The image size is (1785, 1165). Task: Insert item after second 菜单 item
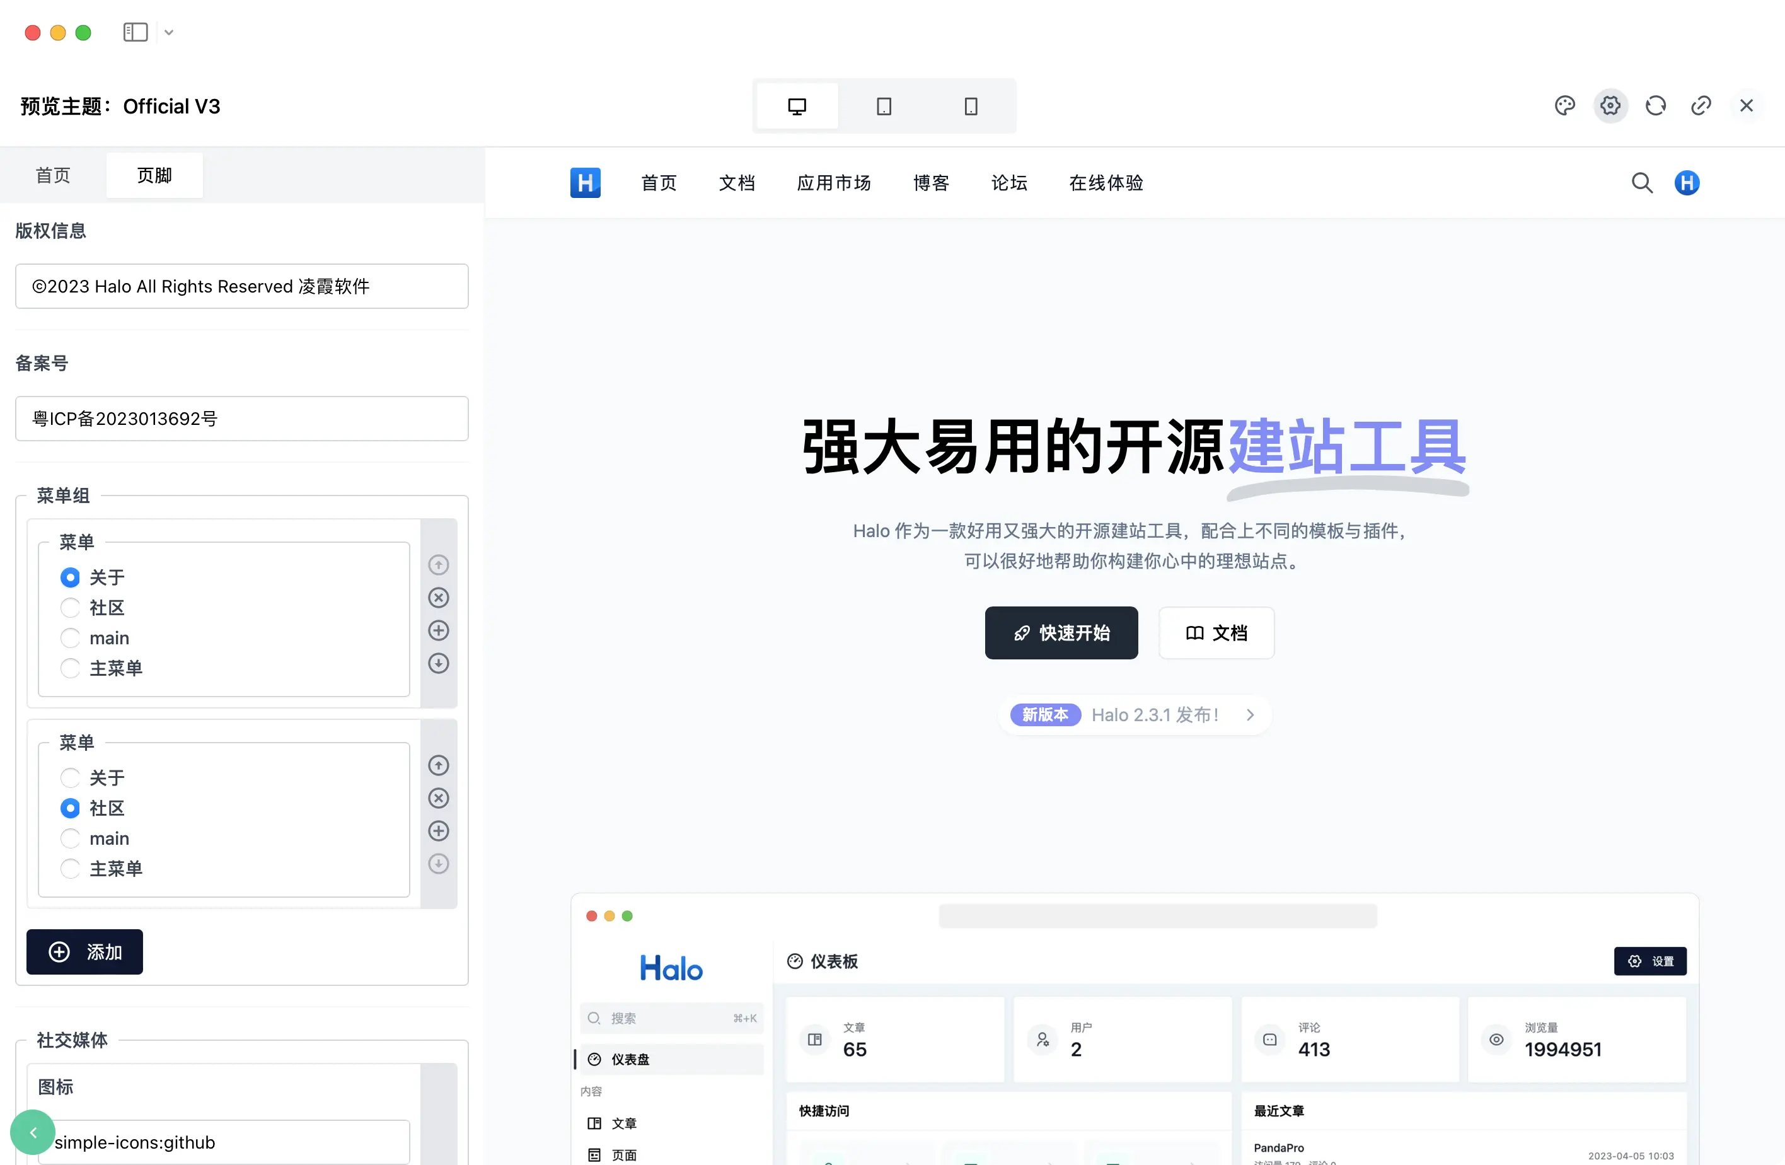[439, 831]
